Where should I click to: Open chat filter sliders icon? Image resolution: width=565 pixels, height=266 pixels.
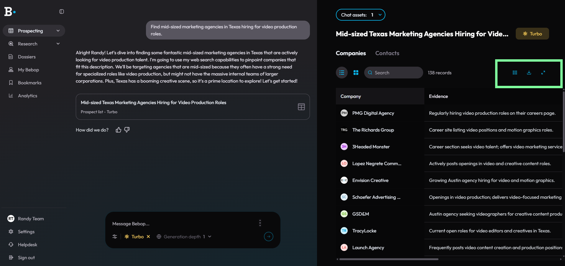[115, 237]
